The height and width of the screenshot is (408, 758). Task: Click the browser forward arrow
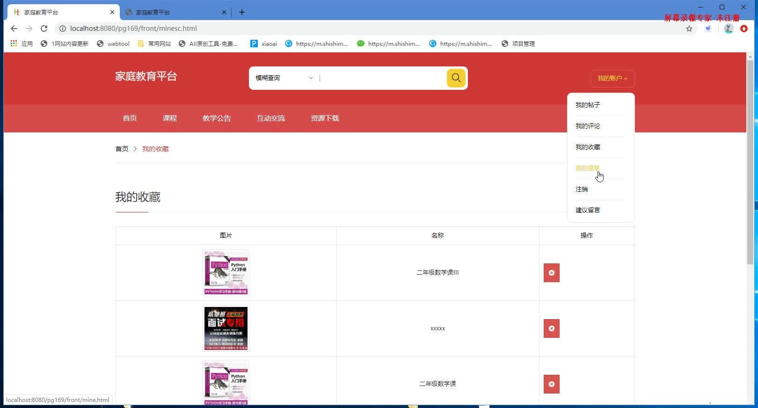coord(29,29)
